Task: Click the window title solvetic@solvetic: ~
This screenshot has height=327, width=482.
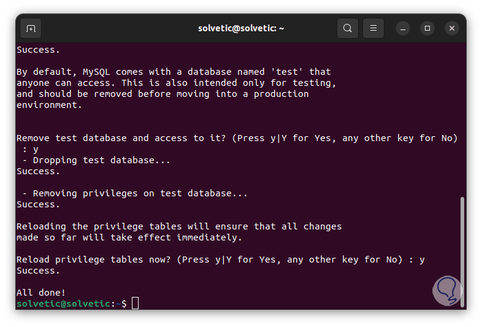Action: [241, 28]
